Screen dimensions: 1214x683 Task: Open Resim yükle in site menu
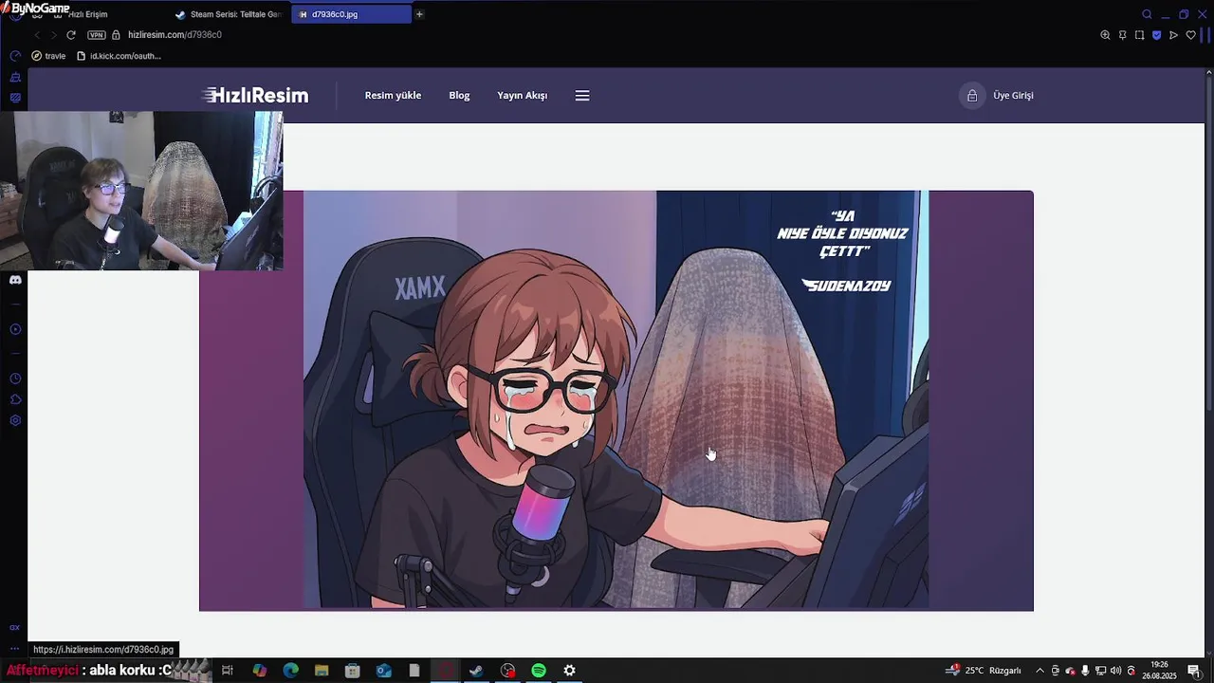click(x=393, y=95)
